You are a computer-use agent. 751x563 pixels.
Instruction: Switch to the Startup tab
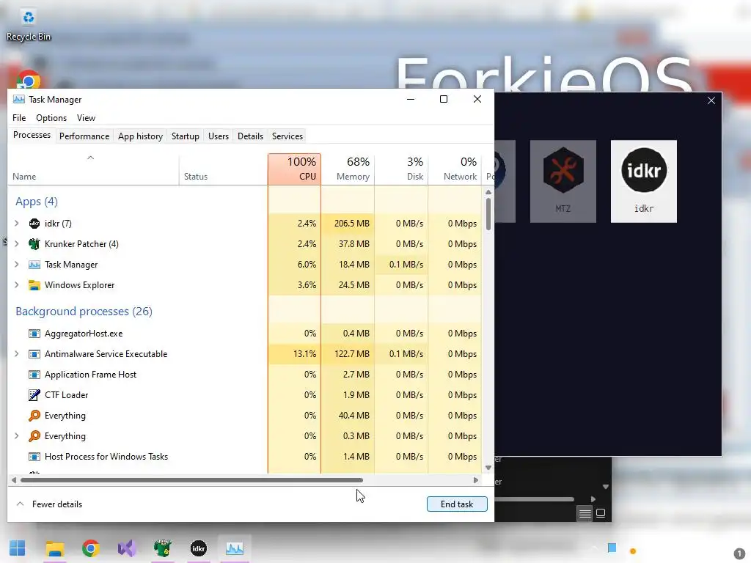tap(186, 136)
